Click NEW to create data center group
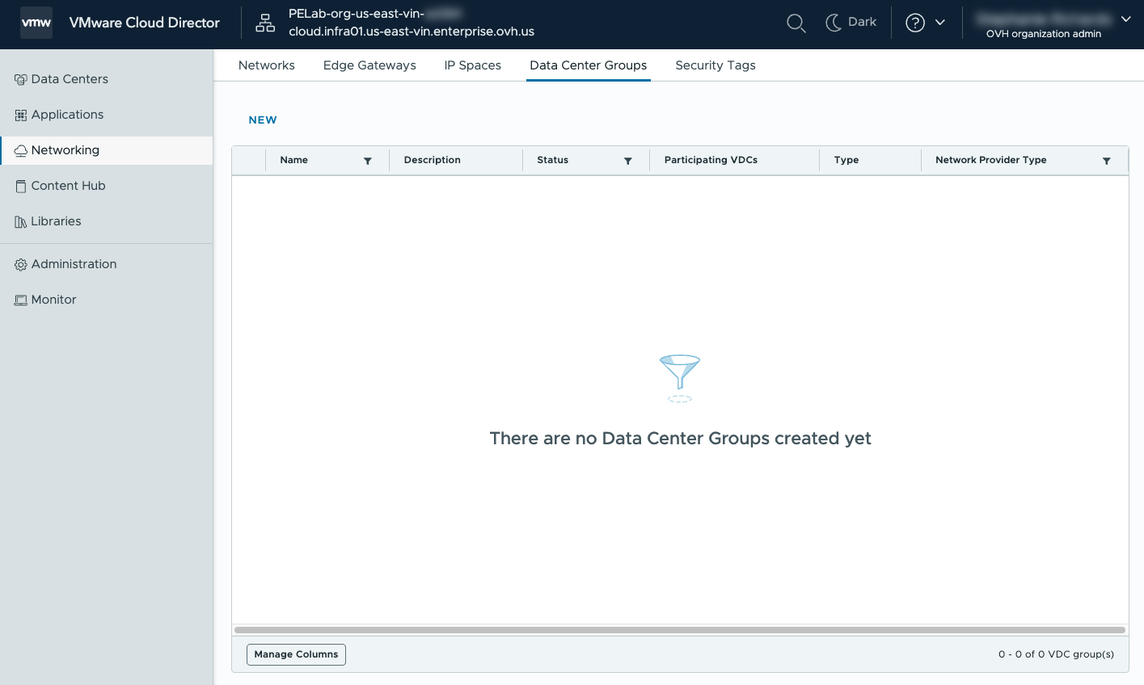1144x685 pixels. tap(263, 120)
